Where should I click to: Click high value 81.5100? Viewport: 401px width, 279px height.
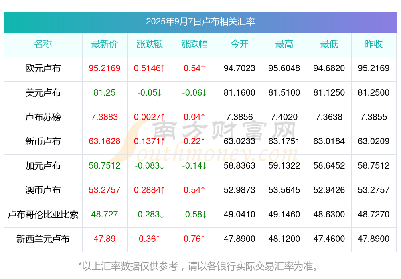pyautogui.click(x=284, y=92)
